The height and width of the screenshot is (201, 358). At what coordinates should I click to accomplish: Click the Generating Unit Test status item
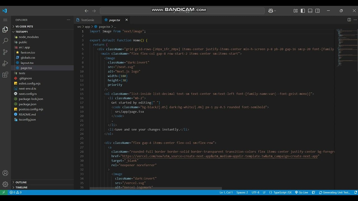click(x=334, y=192)
